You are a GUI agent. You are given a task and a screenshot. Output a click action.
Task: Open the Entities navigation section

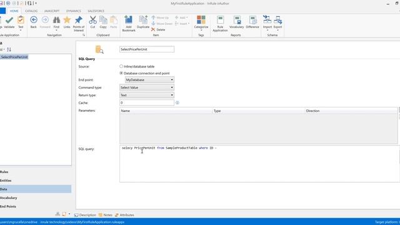click(x=36, y=181)
